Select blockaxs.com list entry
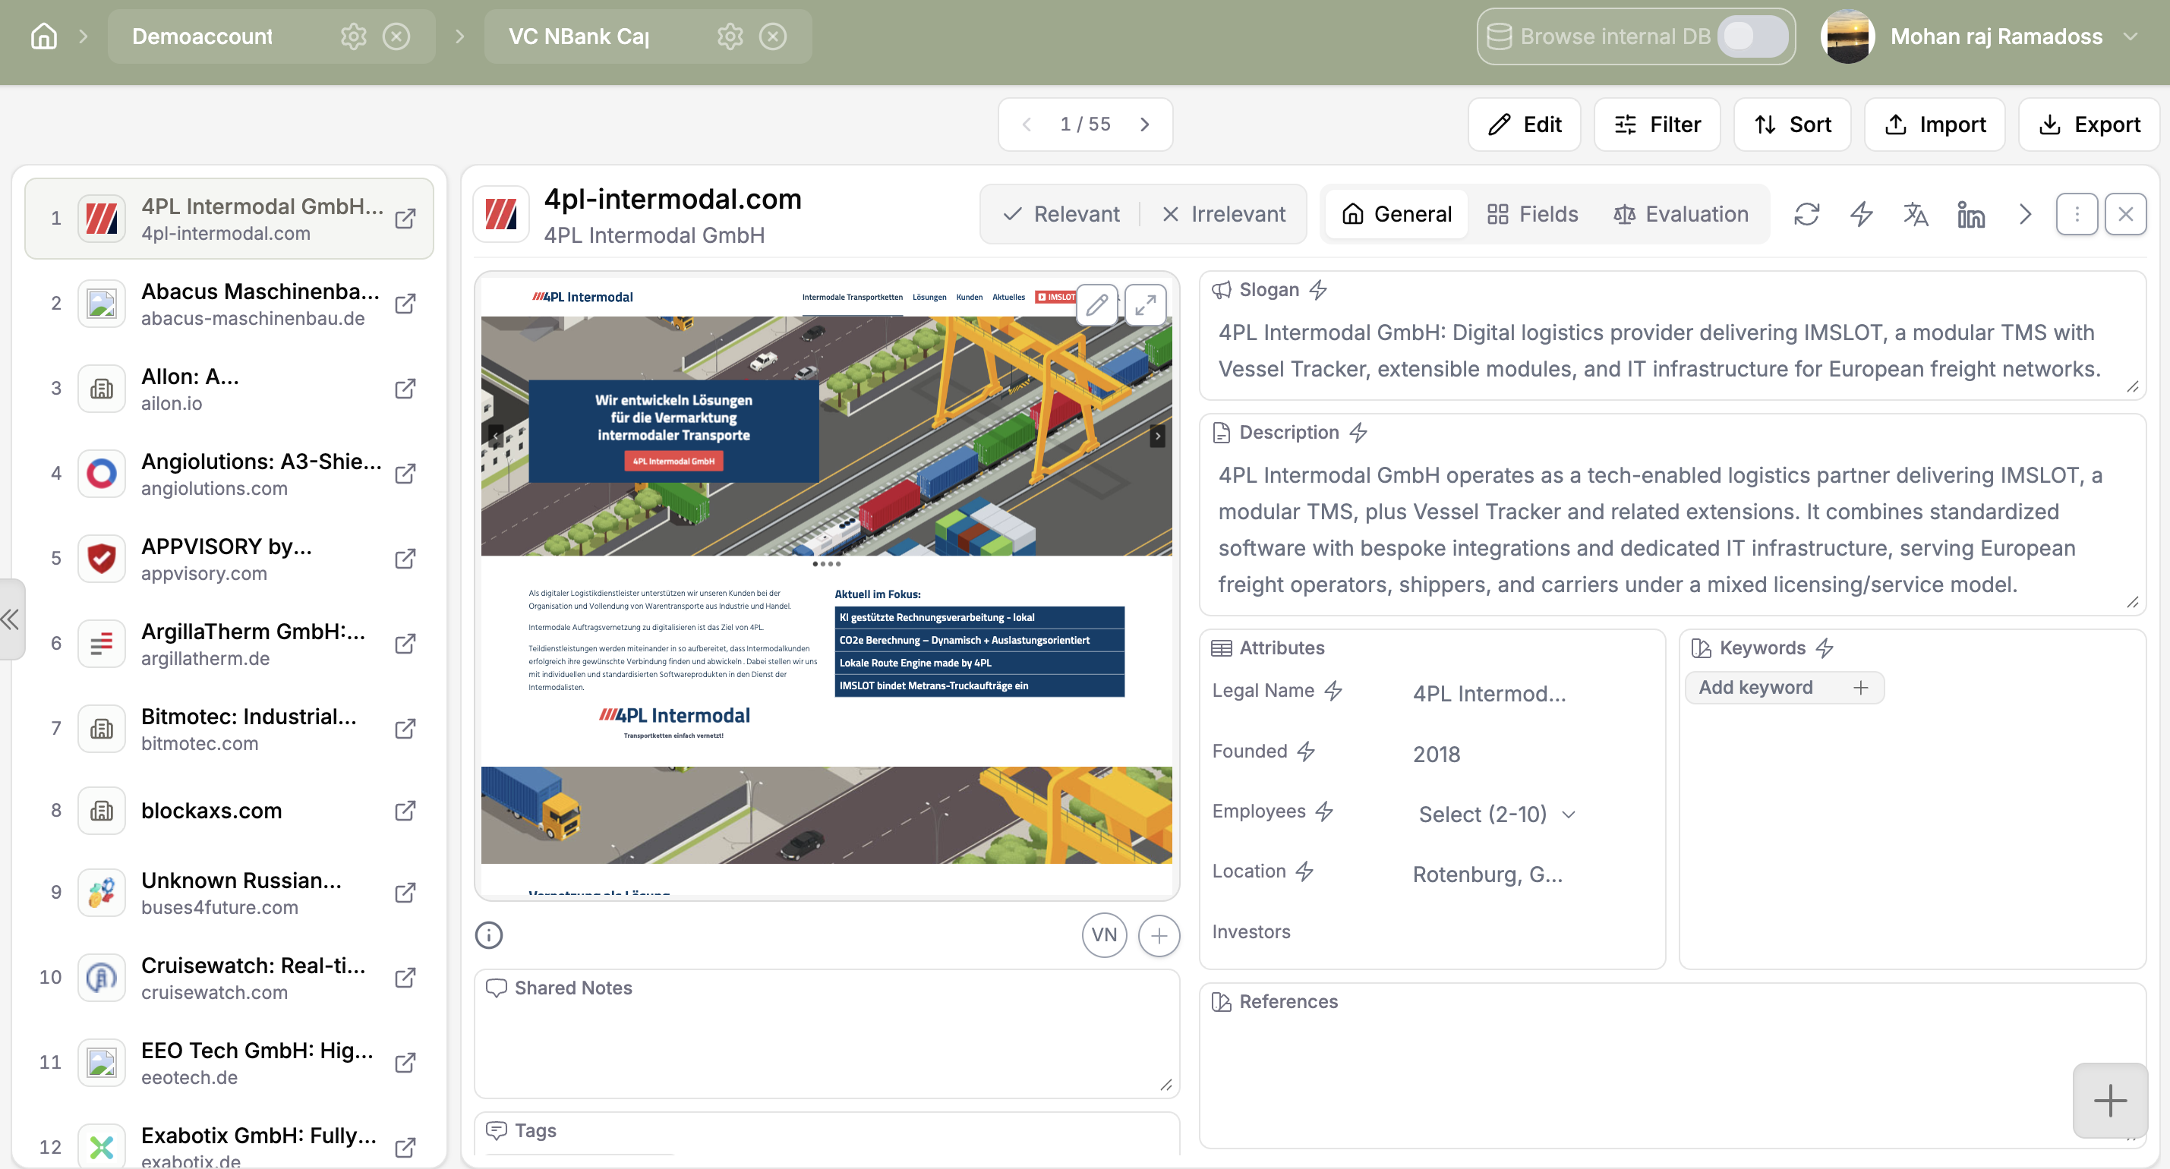Viewport: 2170px width, 1169px height. 229,810
